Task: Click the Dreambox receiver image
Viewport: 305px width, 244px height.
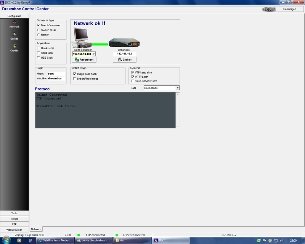Action: coord(124,43)
